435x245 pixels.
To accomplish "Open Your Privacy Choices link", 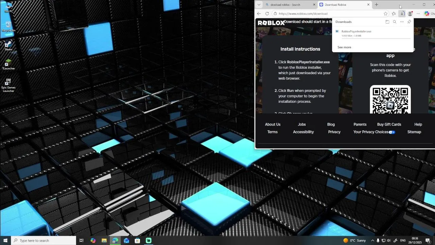I will pos(374,132).
